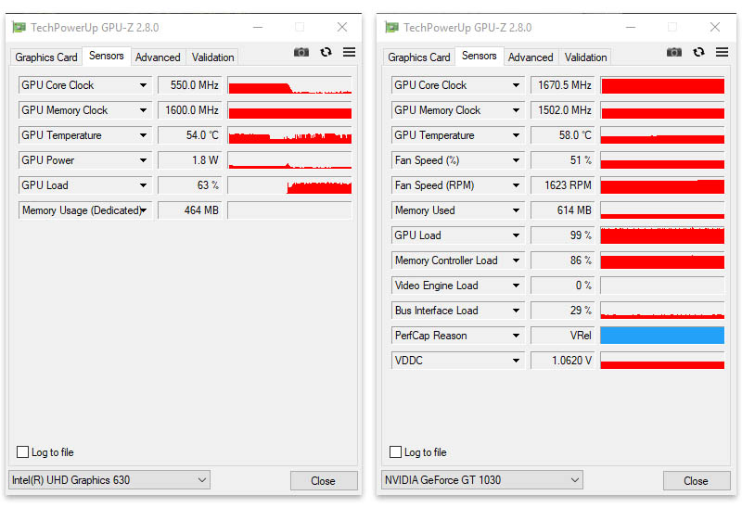This screenshot has height=508, width=742.
Task: Expand the VDDC sensor dropdown
Action: pos(516,361)
